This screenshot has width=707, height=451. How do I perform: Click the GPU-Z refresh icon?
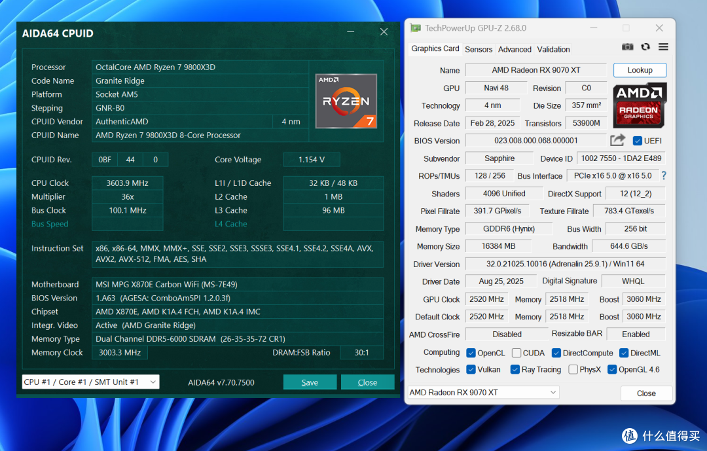pos(645,47)
